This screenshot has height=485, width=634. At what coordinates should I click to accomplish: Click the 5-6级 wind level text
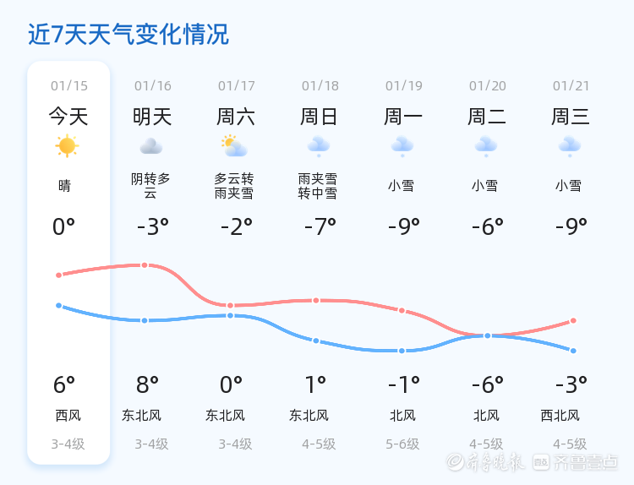tap(402, 444)
